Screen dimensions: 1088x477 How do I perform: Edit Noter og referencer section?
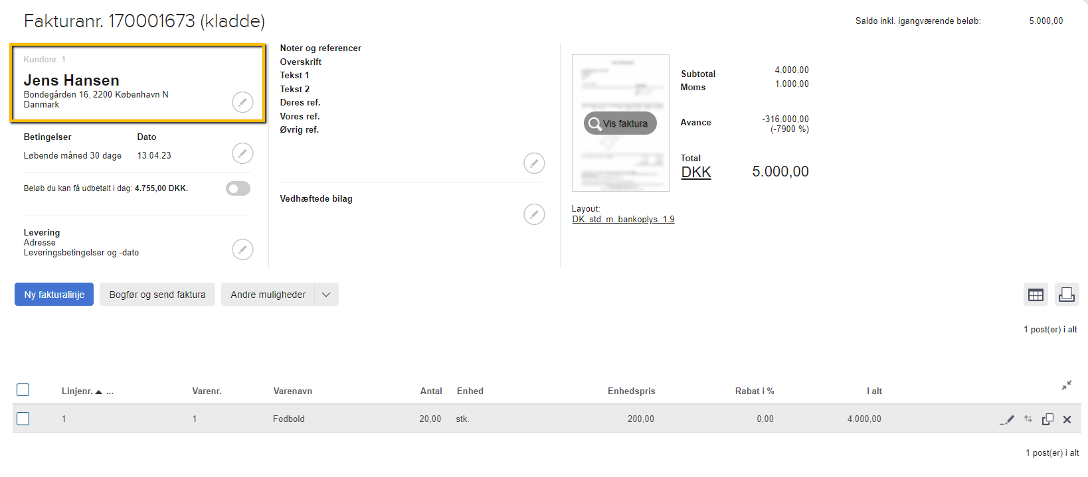(x=534, y=163)
